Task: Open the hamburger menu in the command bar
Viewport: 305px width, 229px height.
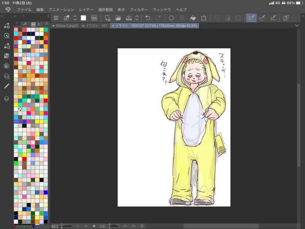Action: (x=56, y=18)
